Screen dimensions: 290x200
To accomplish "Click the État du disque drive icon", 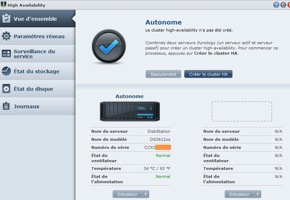I will 6,89.
